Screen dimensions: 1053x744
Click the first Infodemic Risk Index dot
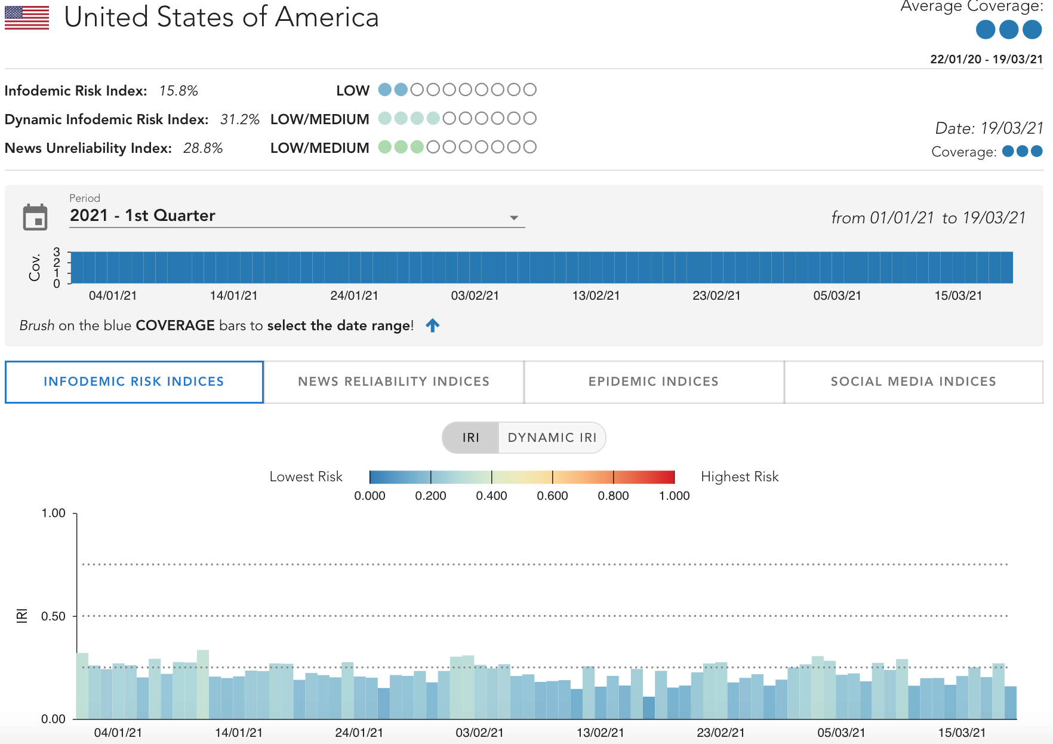(385, 90)
